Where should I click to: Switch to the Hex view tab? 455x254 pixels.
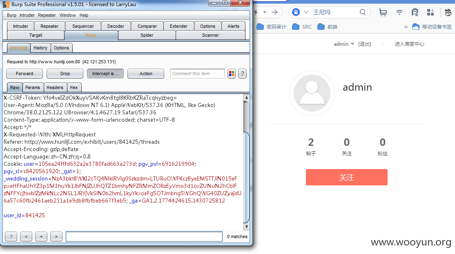(74, 87)
